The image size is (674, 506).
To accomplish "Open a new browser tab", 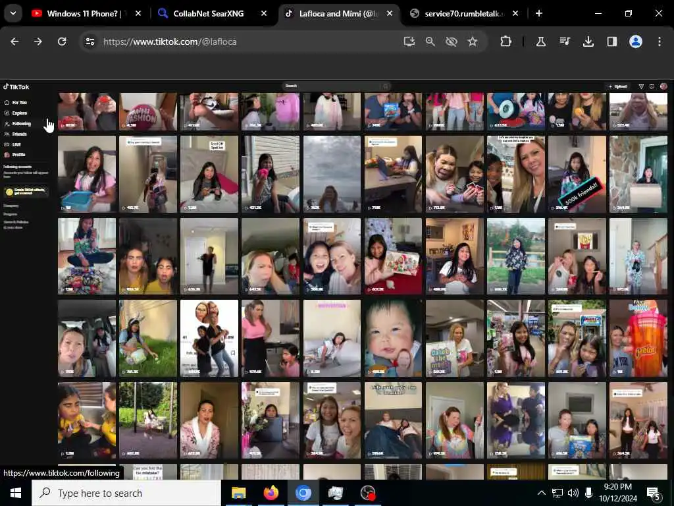I will click(538, 14).
